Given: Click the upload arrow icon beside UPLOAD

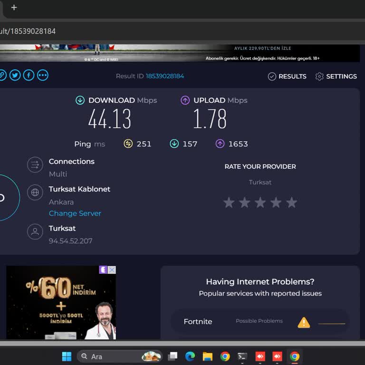Looking at the screenshot, I should (x=185, y=100).
